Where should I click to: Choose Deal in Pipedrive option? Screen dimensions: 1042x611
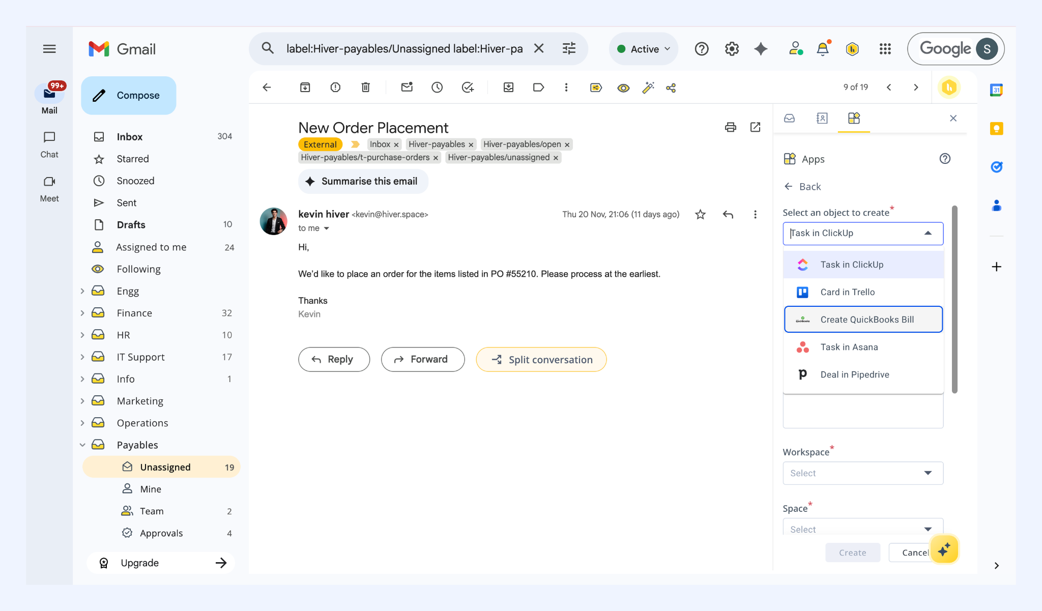coord(863,374)
